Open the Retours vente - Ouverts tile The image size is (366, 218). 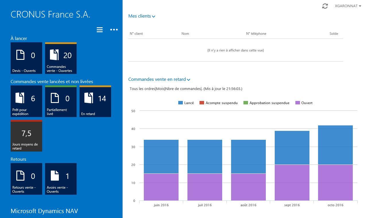click(26, 179)
